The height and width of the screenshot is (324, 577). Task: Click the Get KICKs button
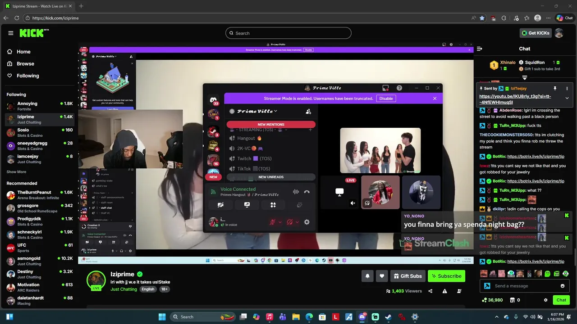535,33
